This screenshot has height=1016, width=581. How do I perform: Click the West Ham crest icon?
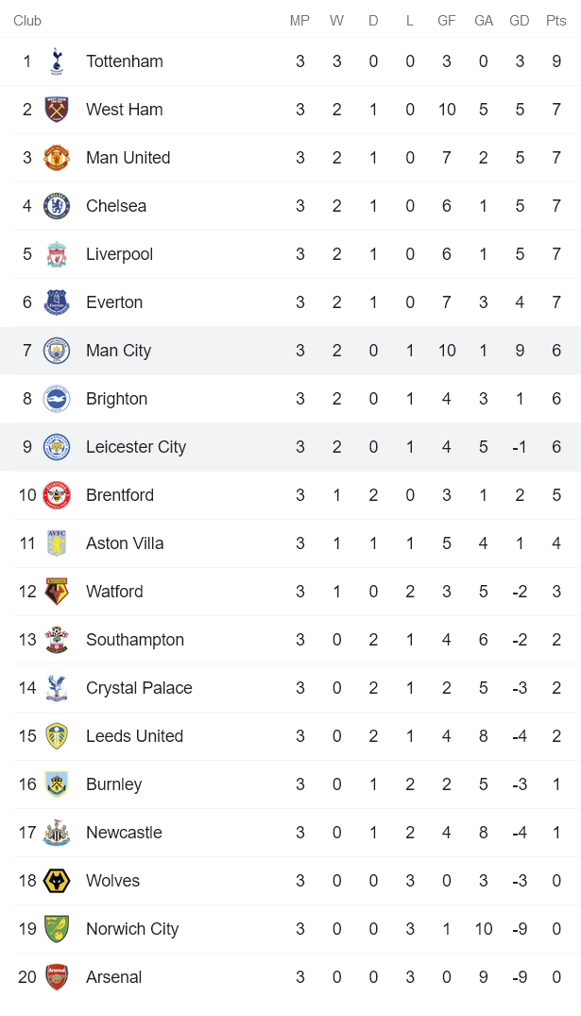(x=55, y=109)
